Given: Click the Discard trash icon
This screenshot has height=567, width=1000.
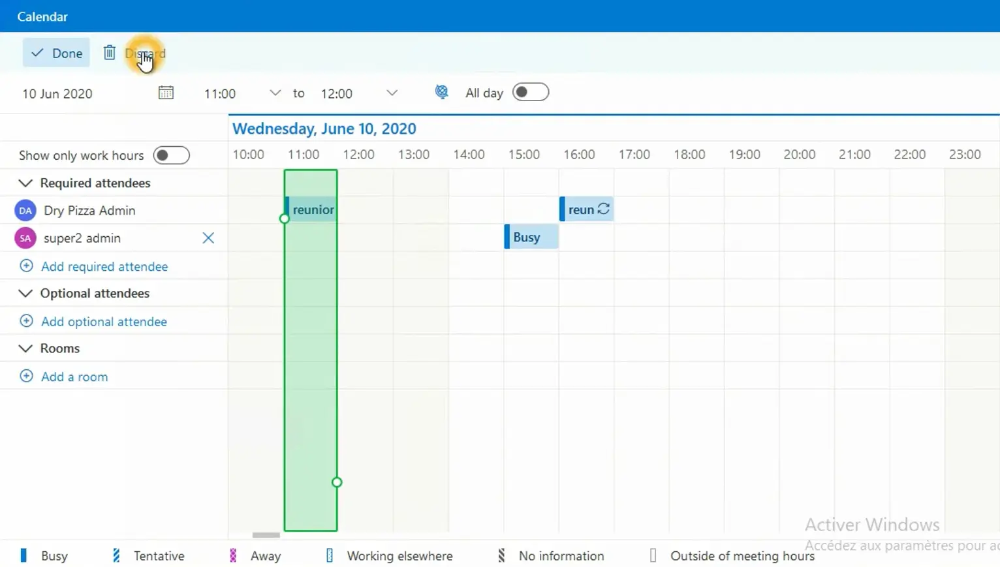Looking at the screenshot, I should [x=109, y=53].
